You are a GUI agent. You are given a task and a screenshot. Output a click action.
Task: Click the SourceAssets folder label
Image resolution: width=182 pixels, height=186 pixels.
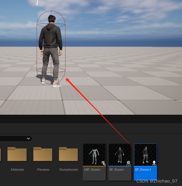[69, 170]
